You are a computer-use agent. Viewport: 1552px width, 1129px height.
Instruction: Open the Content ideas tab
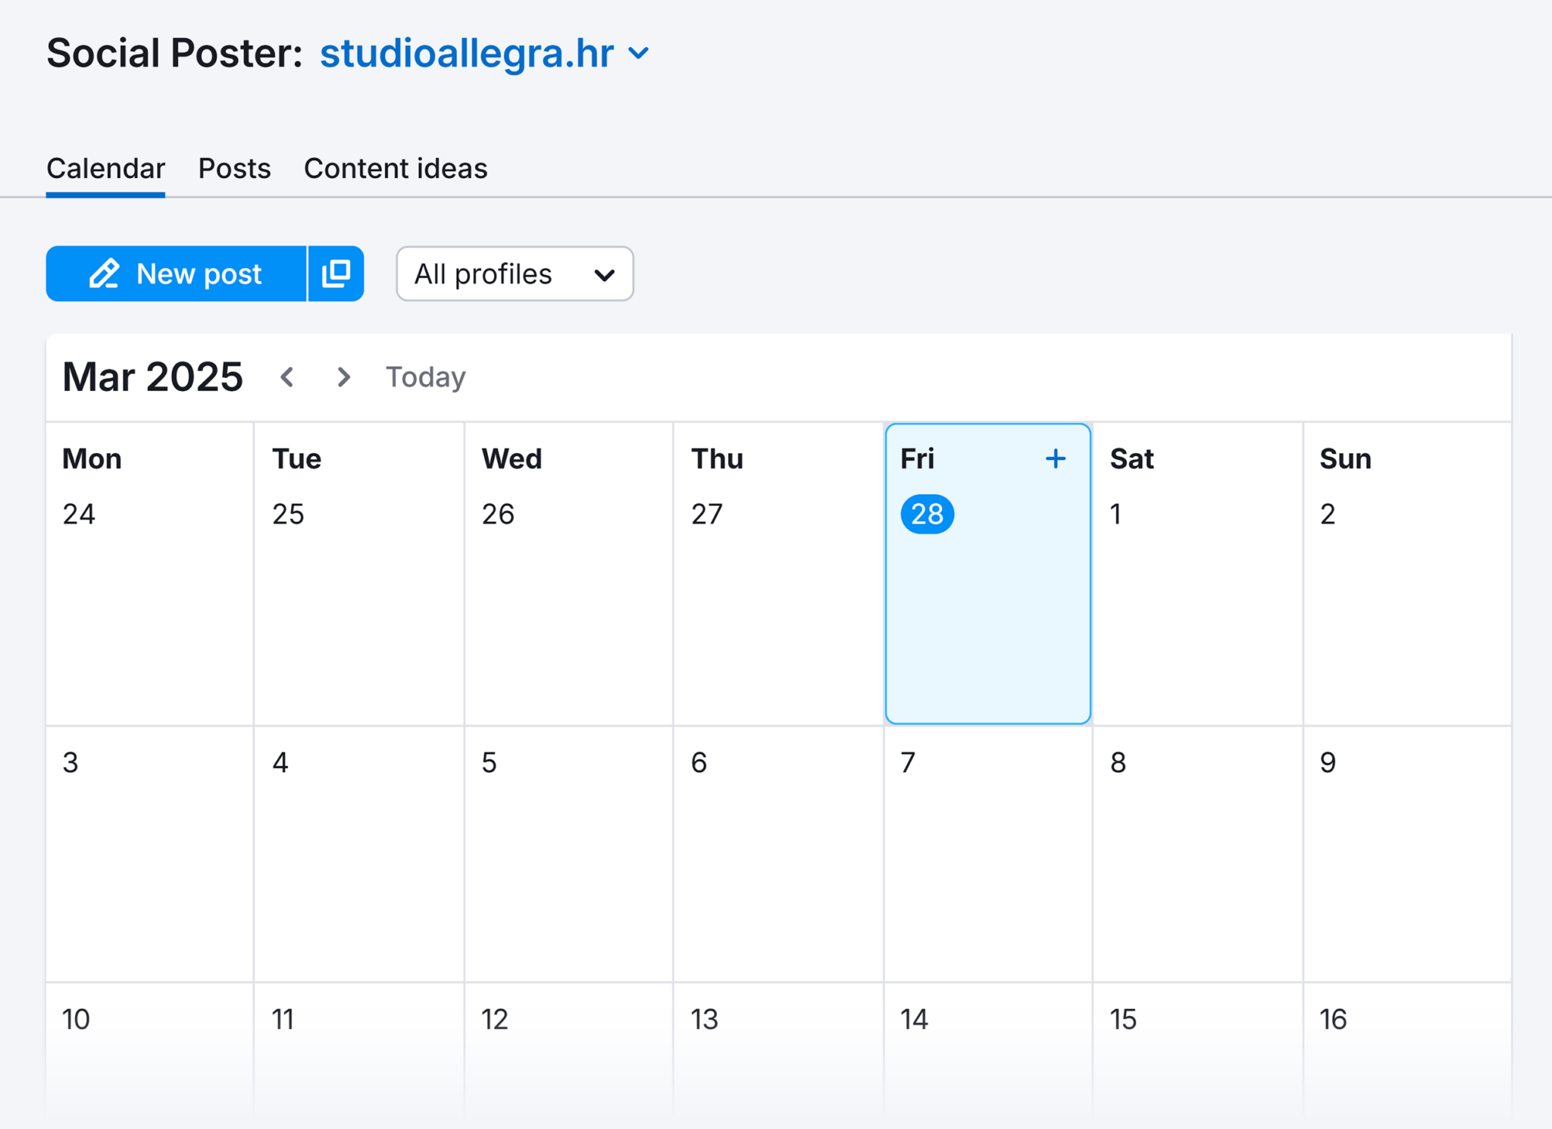[396, 168]
